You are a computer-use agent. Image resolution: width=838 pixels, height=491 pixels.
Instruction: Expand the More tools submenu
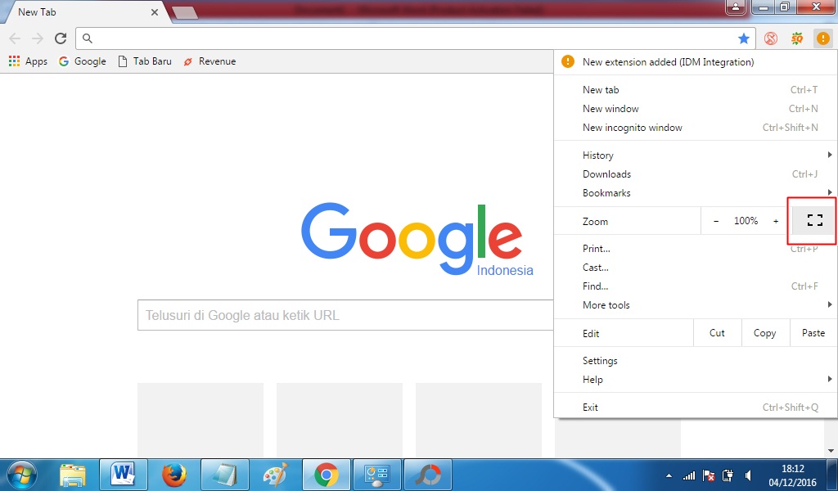pyautogui.click(x=606, y=304)
